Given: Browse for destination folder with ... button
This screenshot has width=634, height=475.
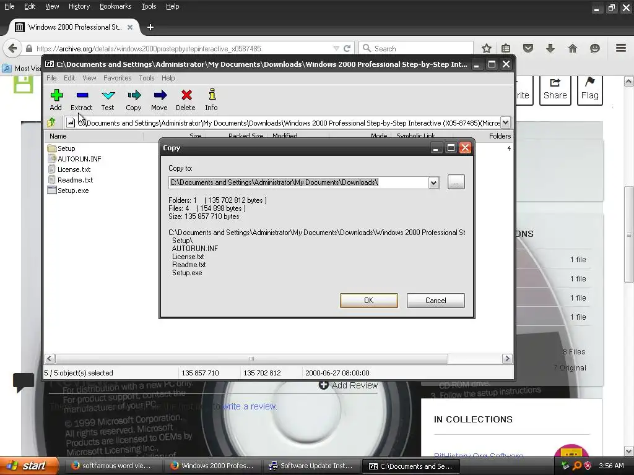Looking at the screenshot, I should 456,182.
